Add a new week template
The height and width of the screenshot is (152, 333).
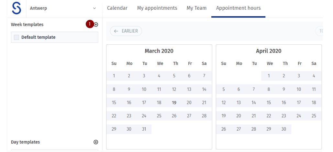click(x=96, y=25)
